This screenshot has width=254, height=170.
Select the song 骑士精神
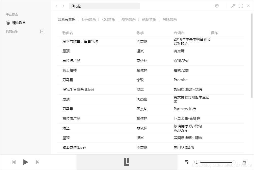70,71
